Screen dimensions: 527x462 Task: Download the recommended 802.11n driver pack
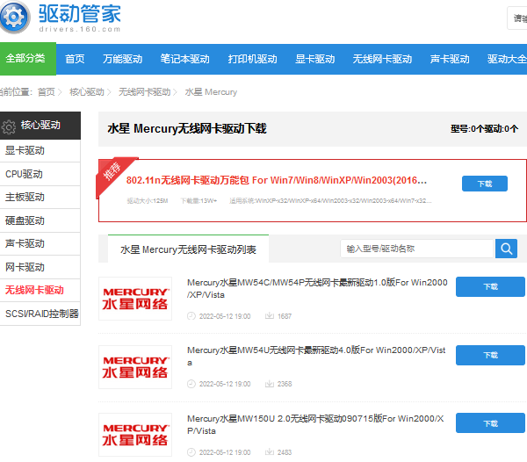click(x=484, y=184)
